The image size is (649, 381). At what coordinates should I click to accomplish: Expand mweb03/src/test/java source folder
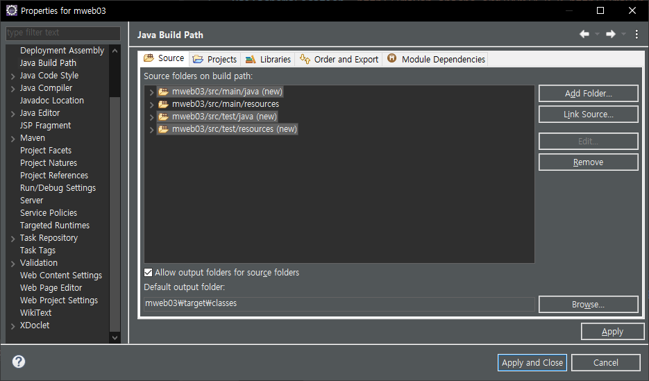tap(151, 117)
